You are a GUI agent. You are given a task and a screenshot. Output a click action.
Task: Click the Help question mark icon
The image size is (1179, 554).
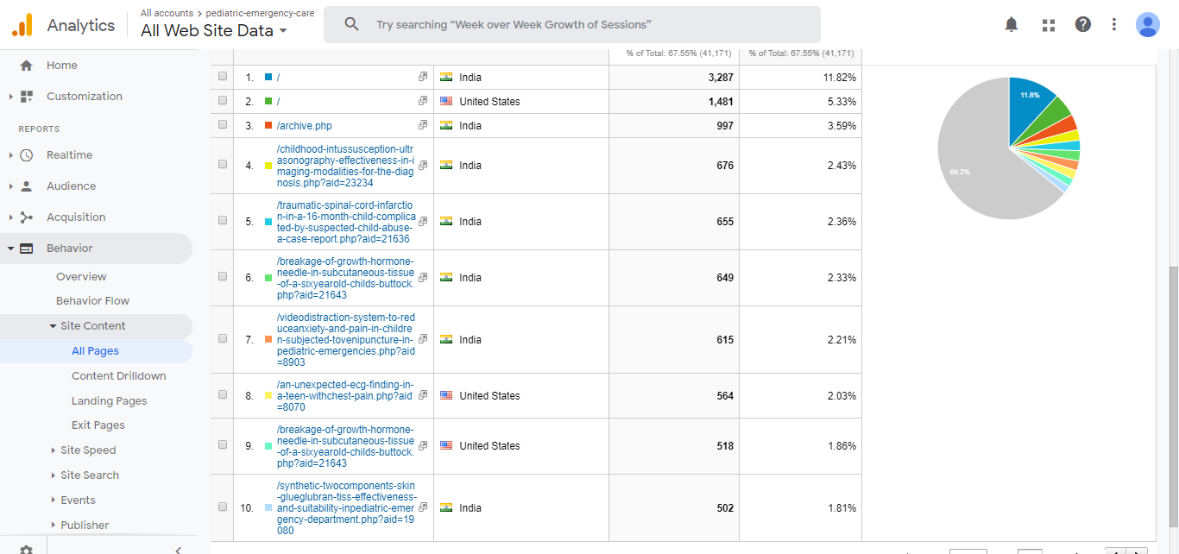coord(1083,25)
